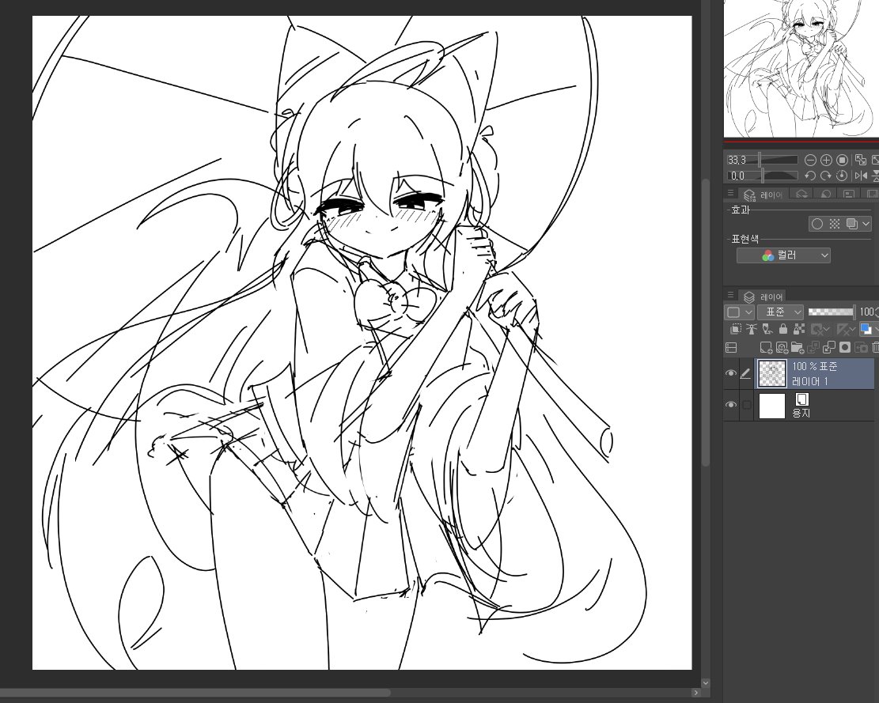Set layer as draft layer

click(x=767, y=330)
